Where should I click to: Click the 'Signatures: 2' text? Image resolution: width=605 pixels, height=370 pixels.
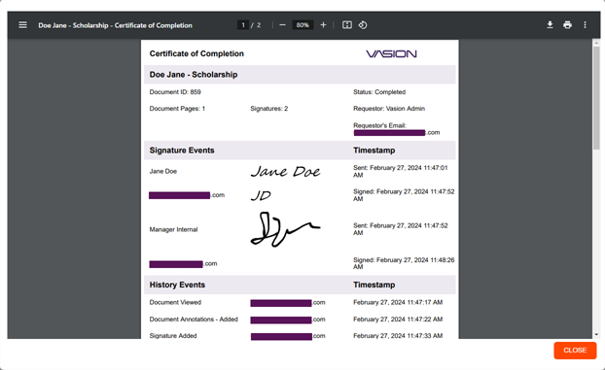(x=268, y=109)
